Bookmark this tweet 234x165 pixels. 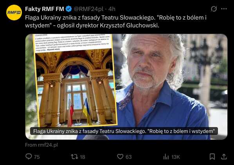[212, 157]
